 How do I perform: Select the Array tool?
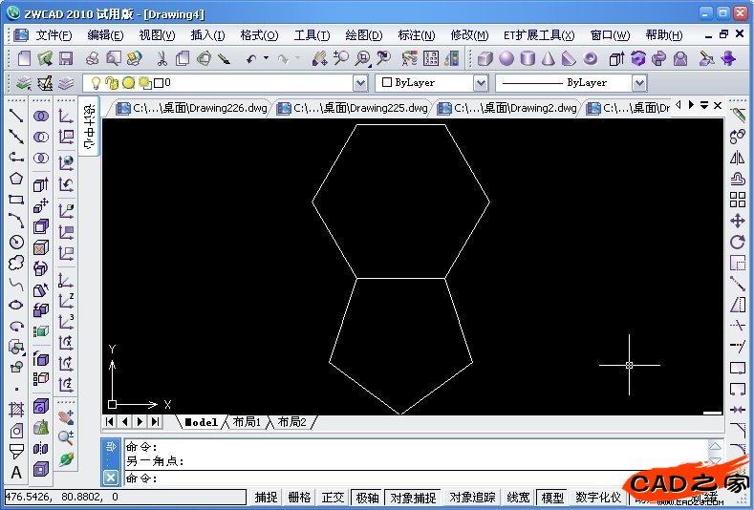(x=737, y=200)
